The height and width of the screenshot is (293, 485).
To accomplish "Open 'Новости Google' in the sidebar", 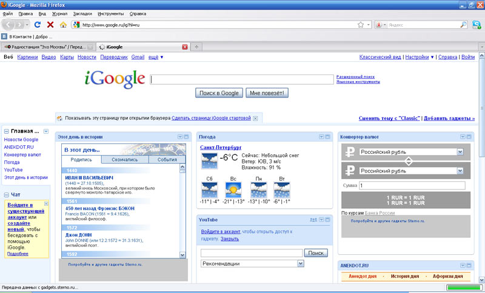I will (21, 140).
